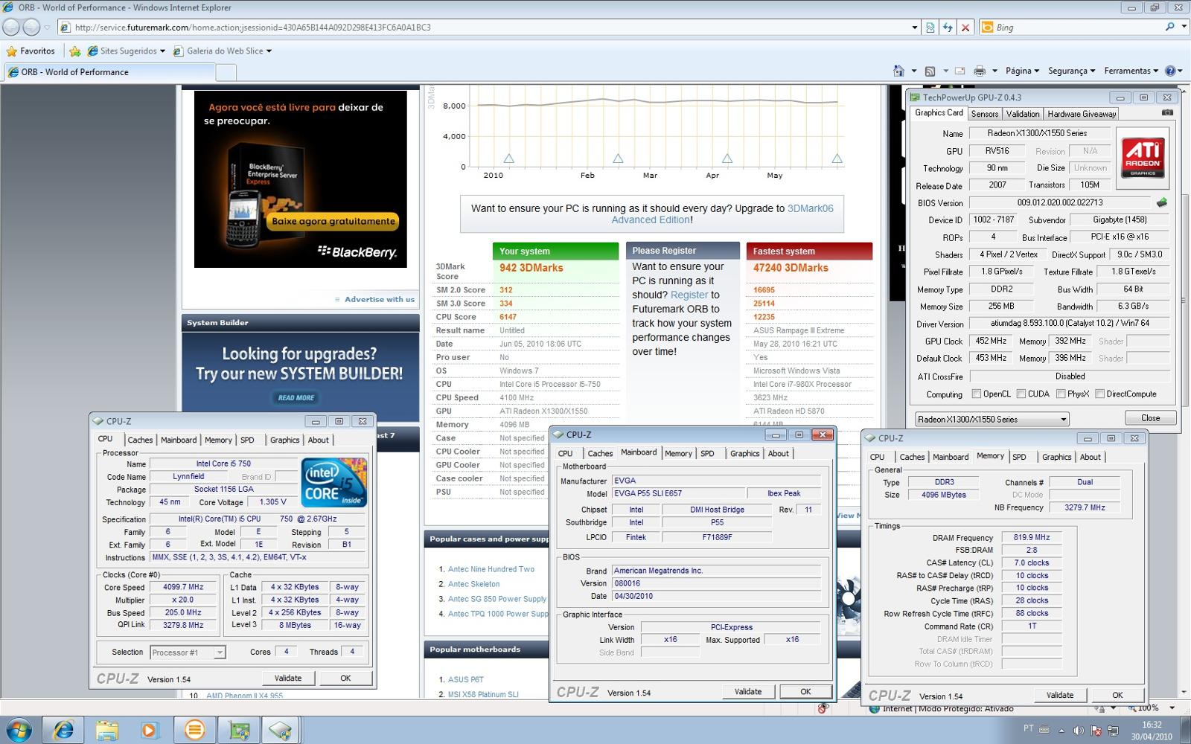
Task: Switch to Caches tab in processor CPU-Z window
Action: click(x=140, y=440)
